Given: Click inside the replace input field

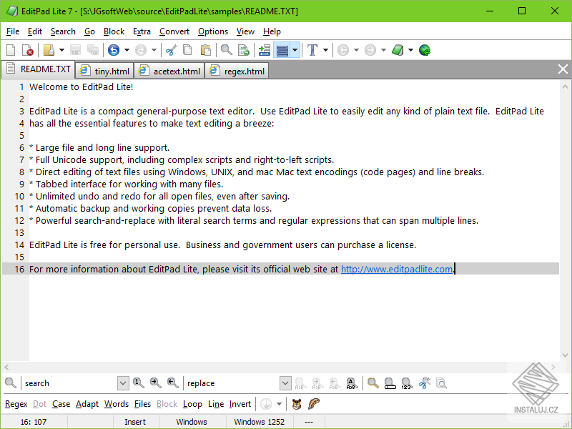Looking at the screenshot, I should [x=229, y=383].
